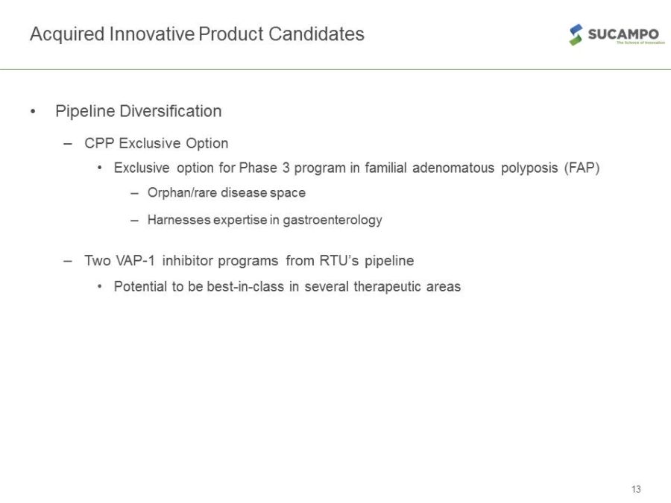Click the 'Pipeline Diversification' bullet text
671x503 pixels.
click(x=139, y=111)
